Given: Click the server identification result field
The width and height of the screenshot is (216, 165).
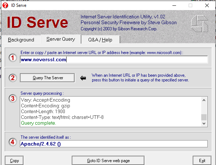Looking at the screenshot, I should click(114, 144).
